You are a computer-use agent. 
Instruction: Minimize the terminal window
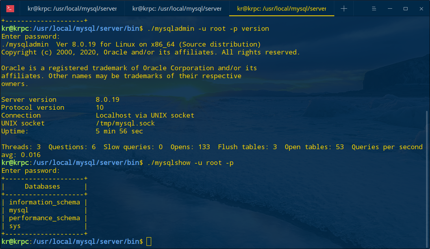(x=390, y=9)
